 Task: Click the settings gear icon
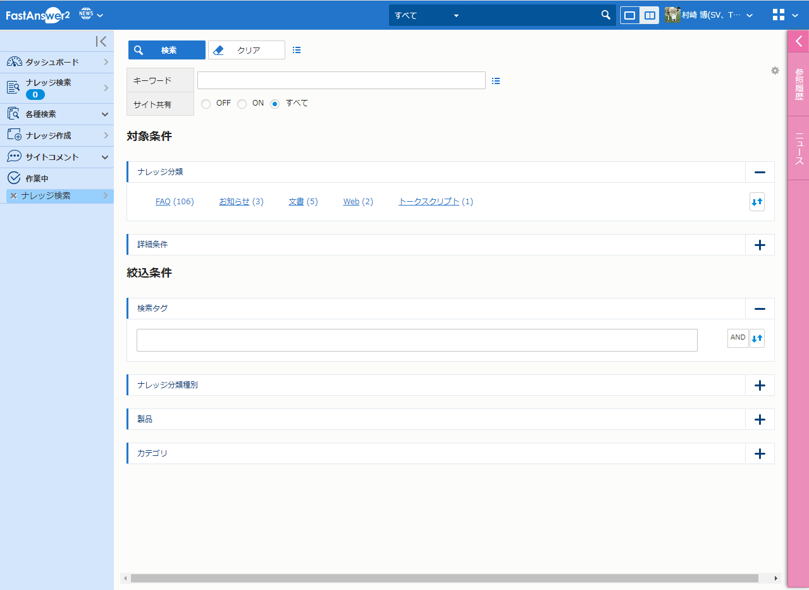(x=775, y=71)
